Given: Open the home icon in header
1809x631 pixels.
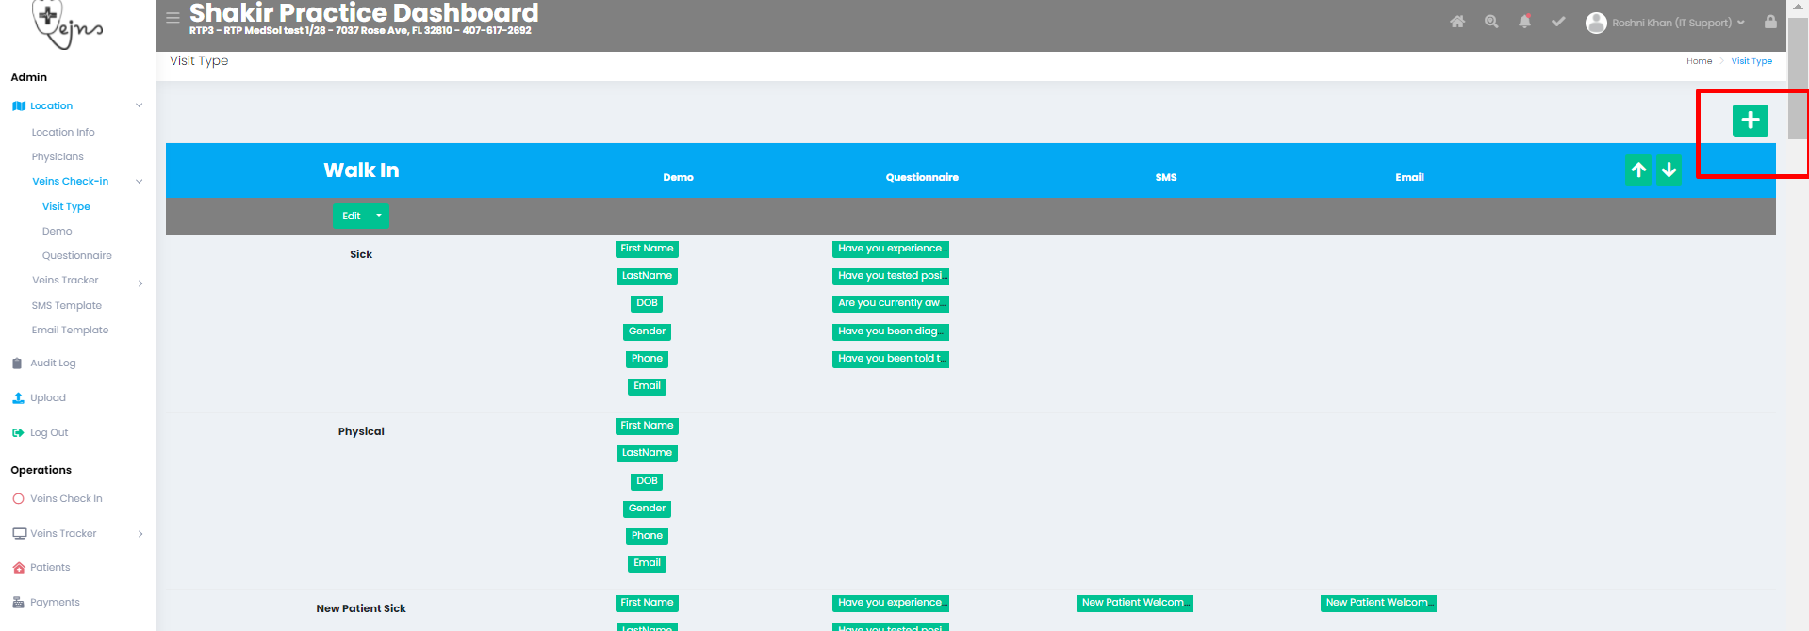Looking at the screenshot, I should coord(1457,22).
